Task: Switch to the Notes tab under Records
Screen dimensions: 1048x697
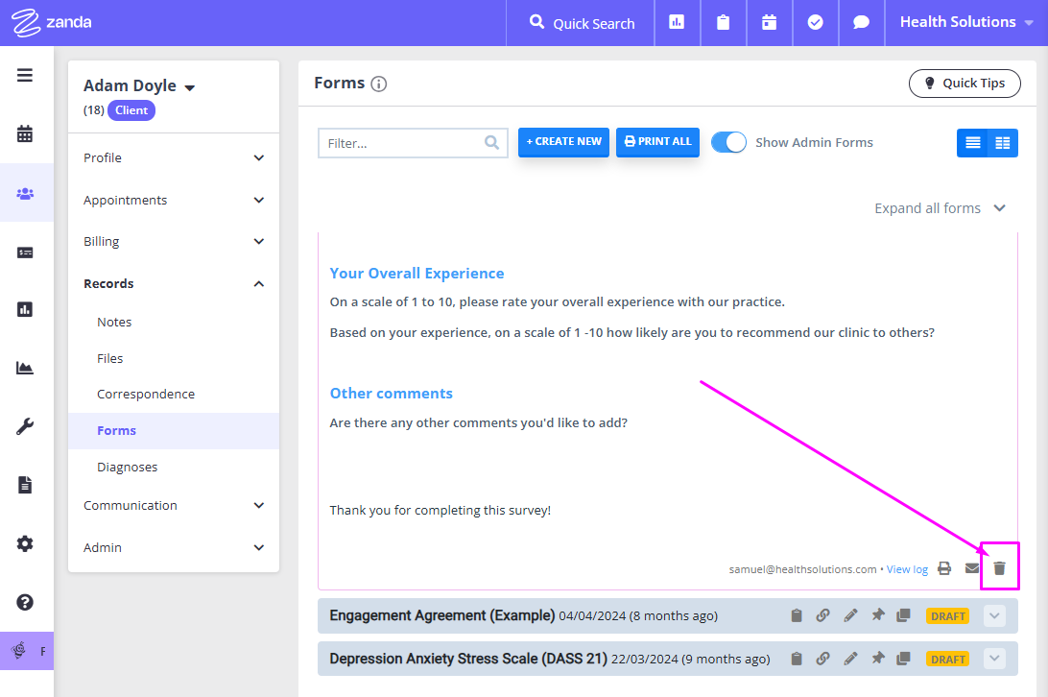Action: [114, 322]
